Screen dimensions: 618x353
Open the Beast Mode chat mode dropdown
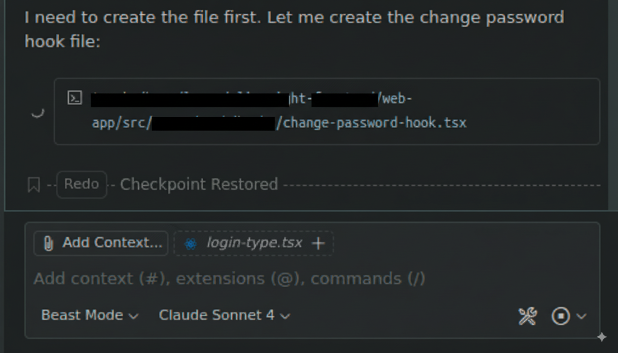pyautogui.click(x=90, y=315)
